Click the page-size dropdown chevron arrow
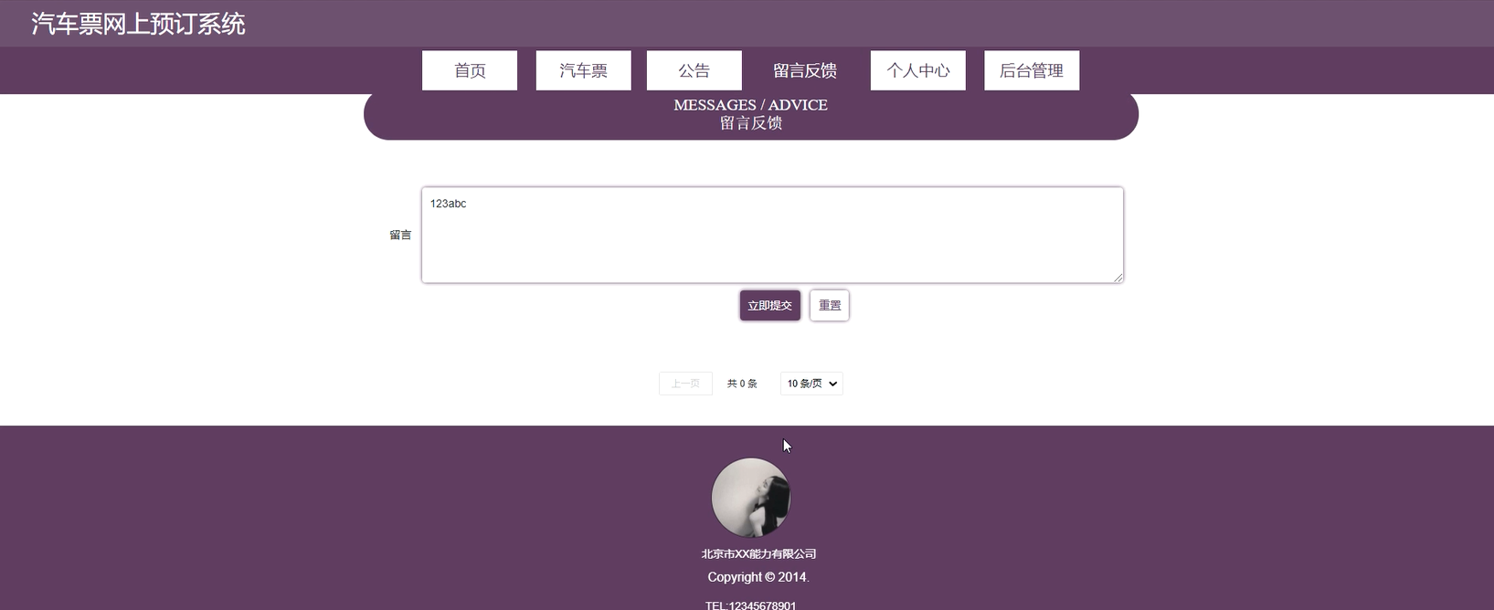Screen dimensions: 1494x610 click(x=833, y=384)
